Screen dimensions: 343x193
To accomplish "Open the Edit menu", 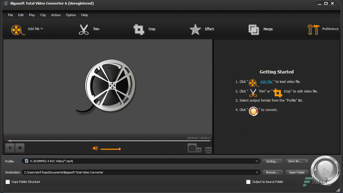I will point(21,15).
